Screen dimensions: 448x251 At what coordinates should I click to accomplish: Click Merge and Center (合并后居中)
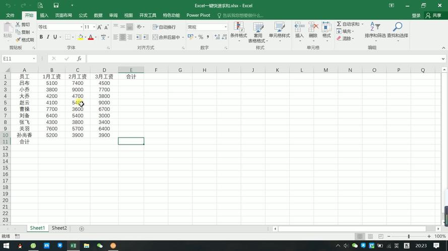tap(166, 37)
